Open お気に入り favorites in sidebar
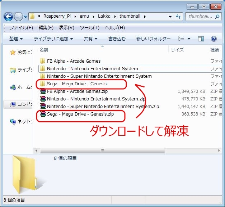Screen dimensions: 225x207 pos(21,53)
